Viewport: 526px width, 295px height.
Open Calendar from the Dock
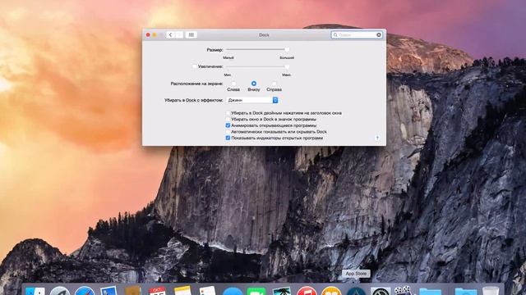point(157,290)
